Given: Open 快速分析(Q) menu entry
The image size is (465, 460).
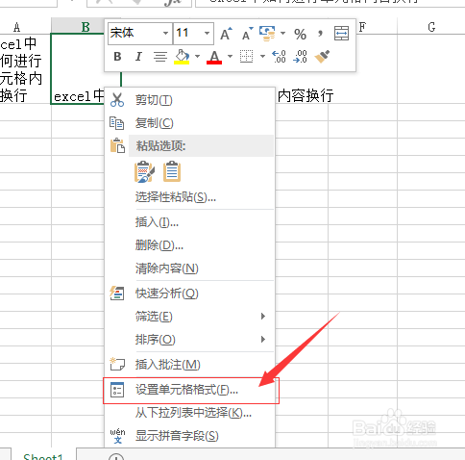Looking at the screenshot, I should coord(189,294).
